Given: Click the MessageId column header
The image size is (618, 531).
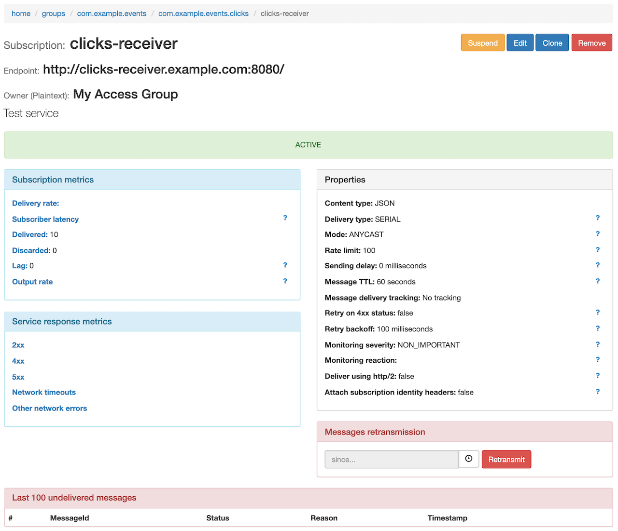Looking at the screenshot, I should coord(70,518).
